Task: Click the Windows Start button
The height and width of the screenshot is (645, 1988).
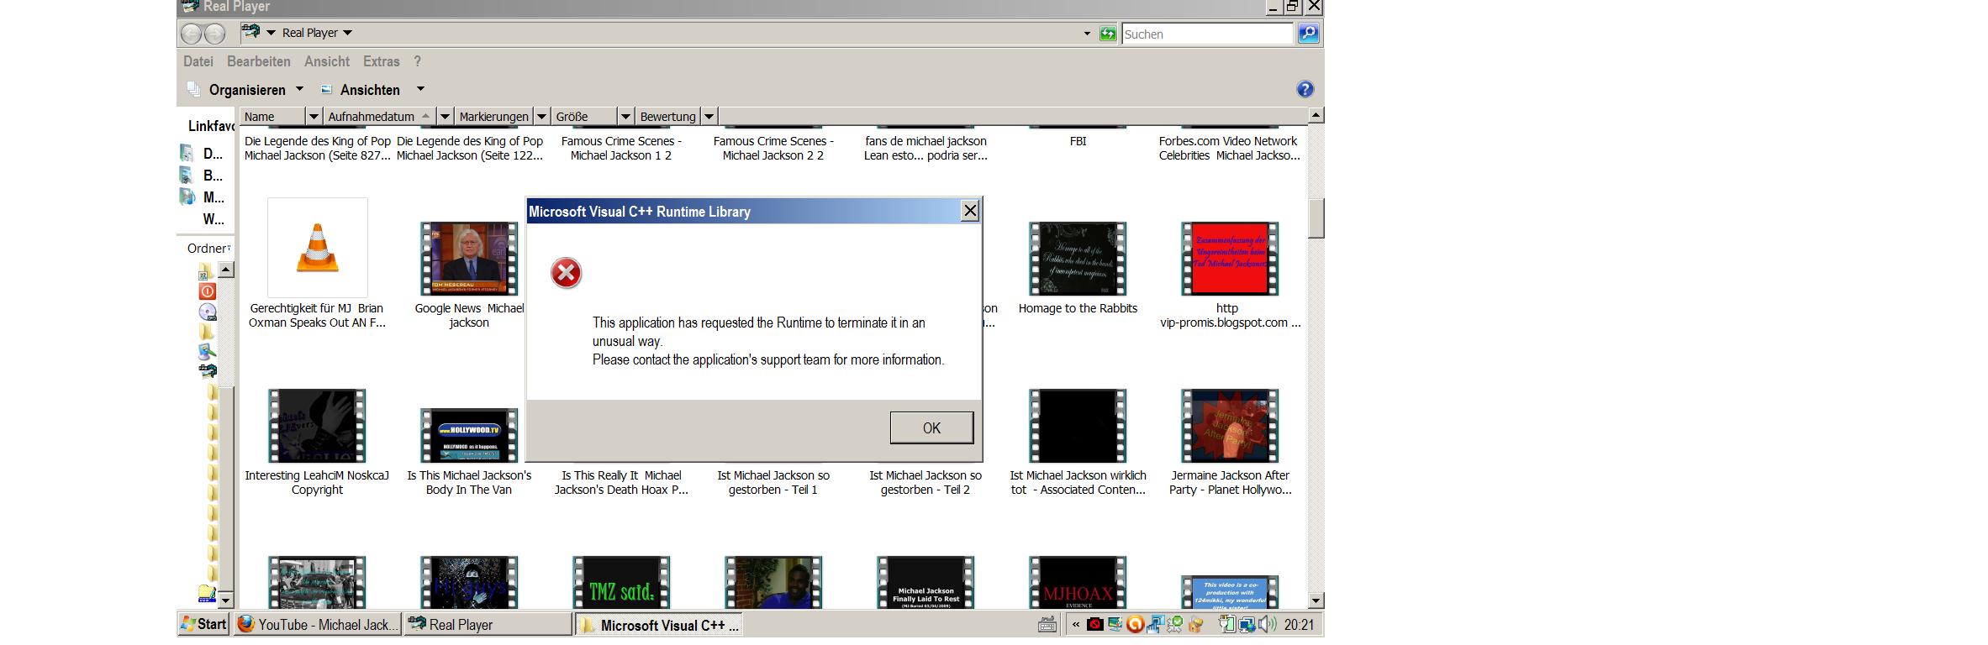Action: 203,624
